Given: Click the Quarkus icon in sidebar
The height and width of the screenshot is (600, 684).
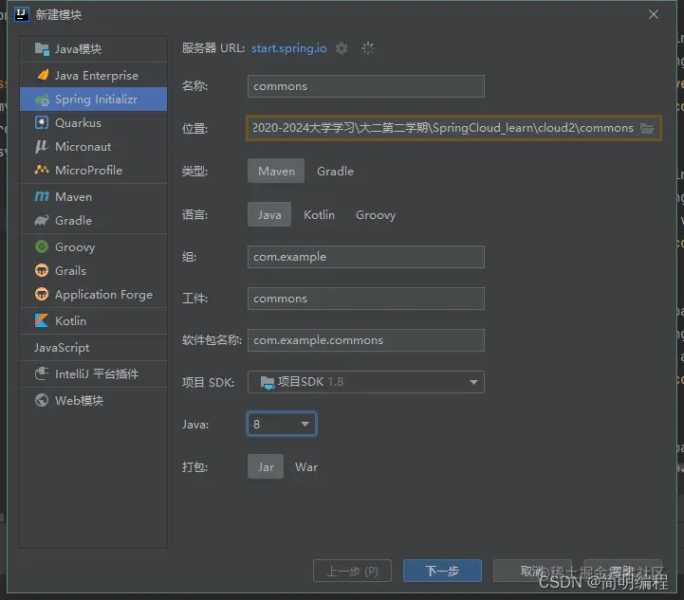Looking at the screenshot, I should [x=42, y=123].
